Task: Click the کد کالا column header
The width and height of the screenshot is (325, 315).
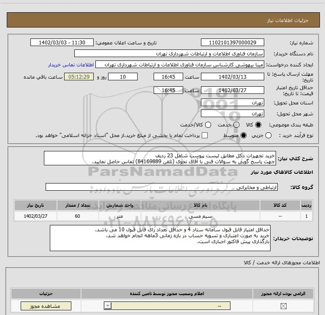Action: [x=280, y=205]
